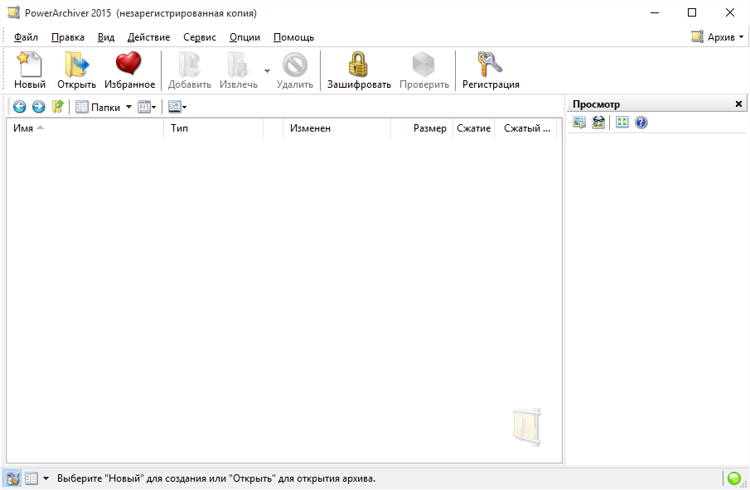Click the green status indicator light
Image resolution: width=750 pixels, height=490 pixels.
(x=733, y=478)
